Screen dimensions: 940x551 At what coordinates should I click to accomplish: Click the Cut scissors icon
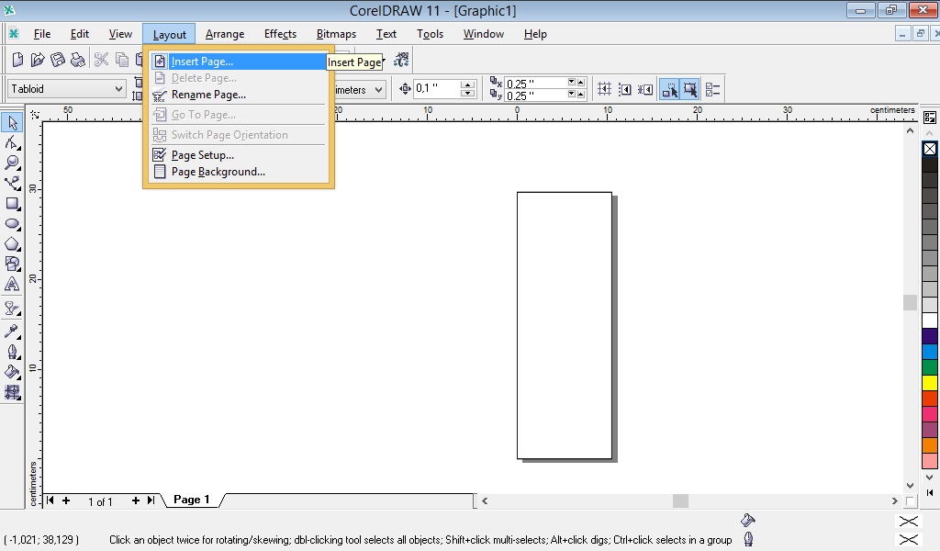click(101, 60)
